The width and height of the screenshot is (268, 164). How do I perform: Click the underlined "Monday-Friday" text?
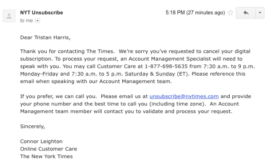pyautogui.click(x=39, y=74)
